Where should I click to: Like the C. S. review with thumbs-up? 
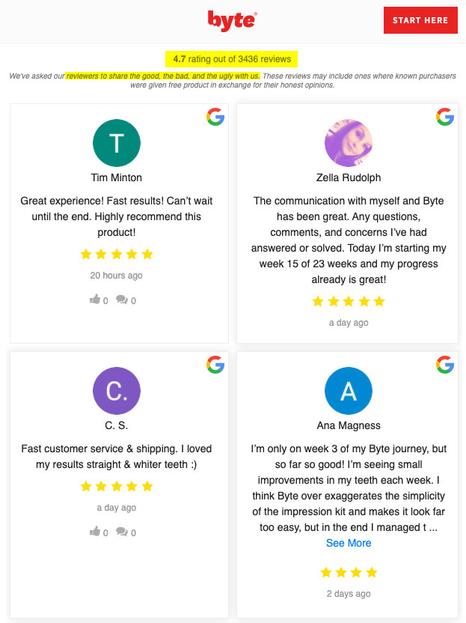95,531
